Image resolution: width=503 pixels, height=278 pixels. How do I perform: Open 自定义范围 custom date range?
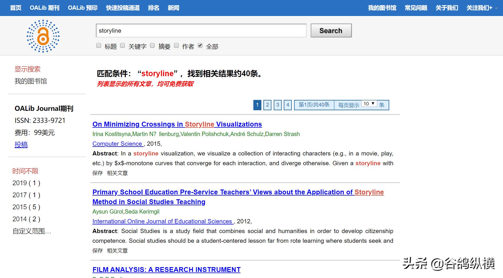coord(32,231)
